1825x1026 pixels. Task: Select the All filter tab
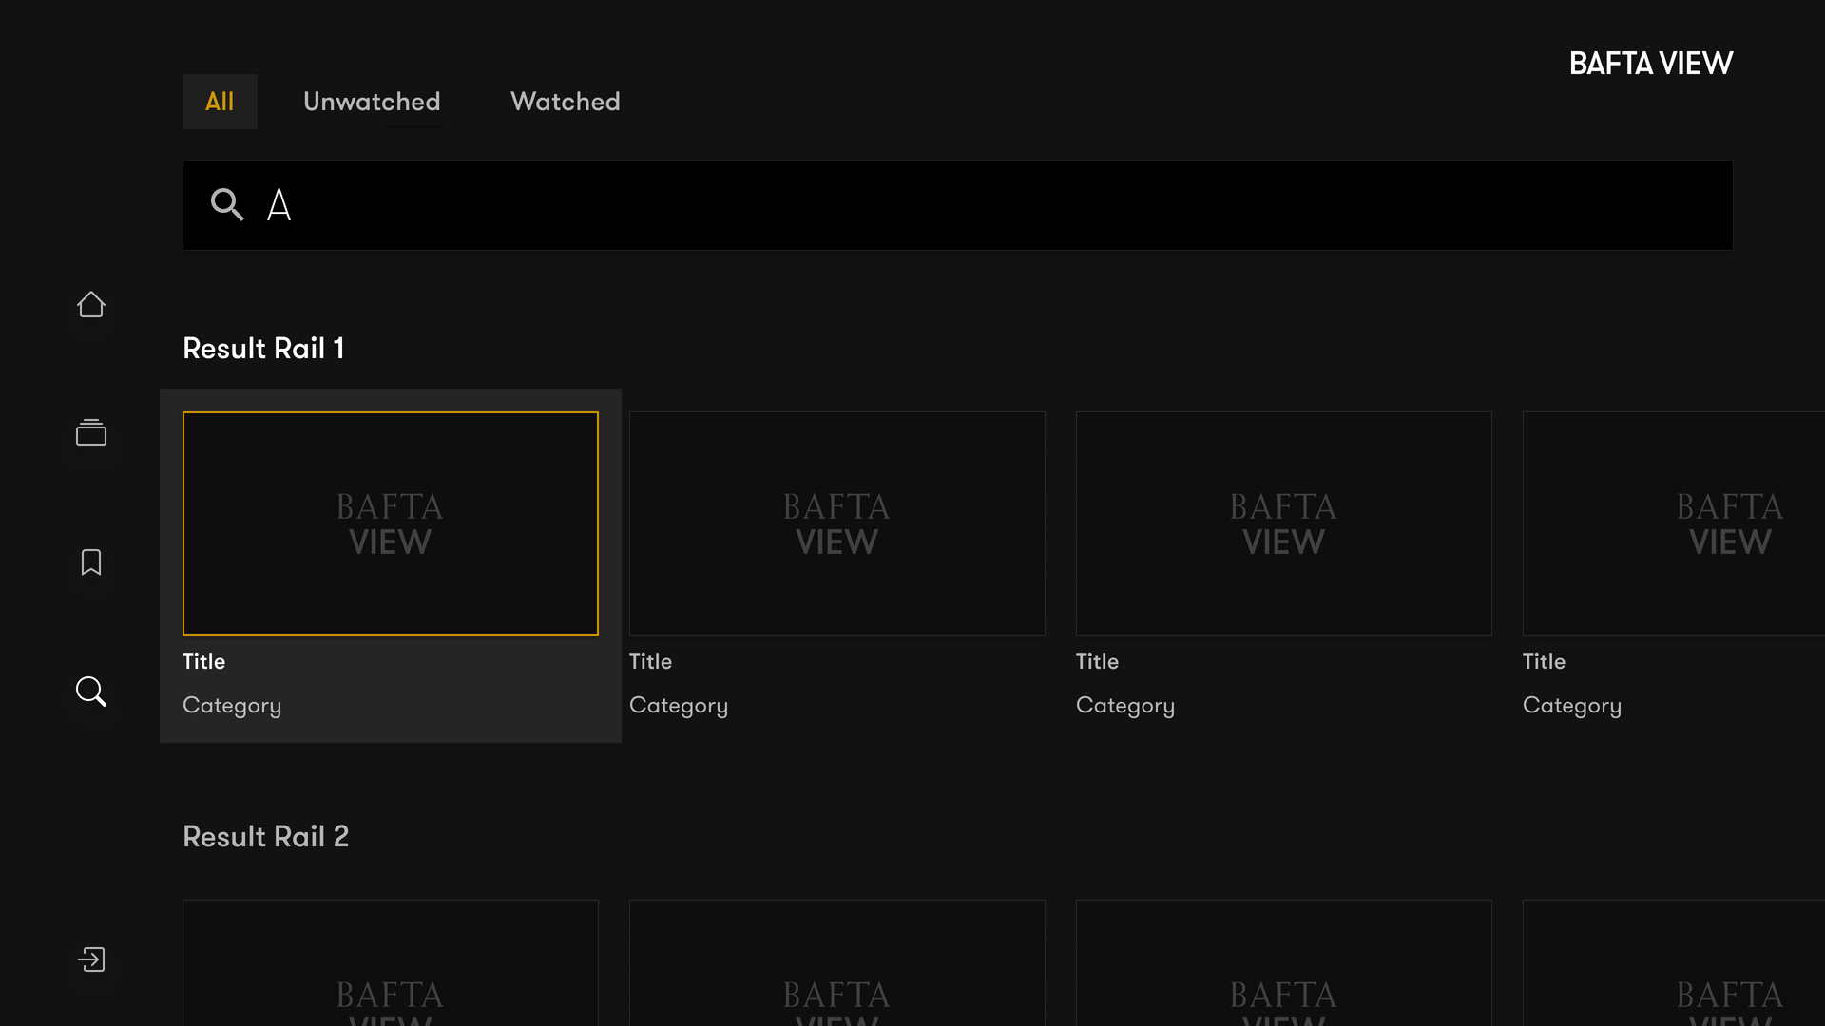click(220, 102)
